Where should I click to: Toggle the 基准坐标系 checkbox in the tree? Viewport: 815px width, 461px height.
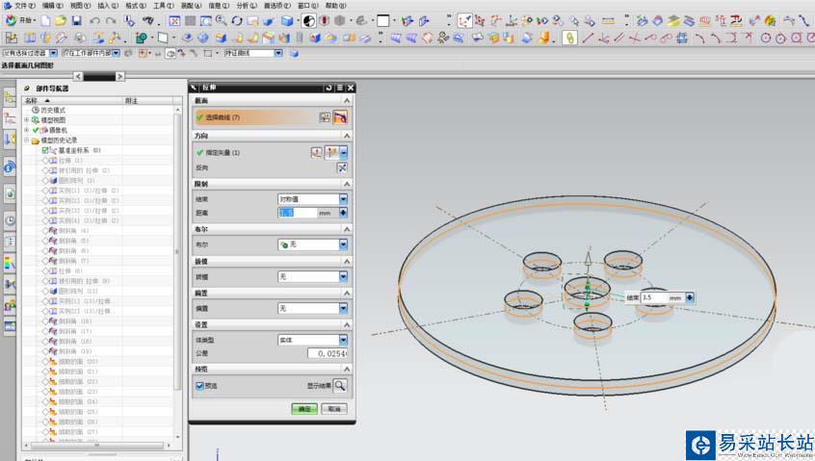[45, 150]
